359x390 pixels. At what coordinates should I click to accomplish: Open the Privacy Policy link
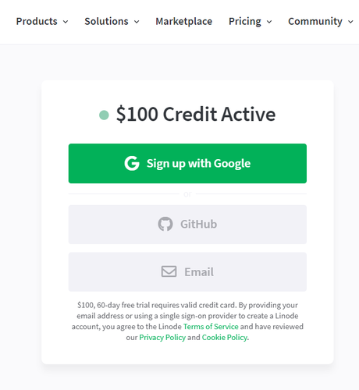coord(162,337)
